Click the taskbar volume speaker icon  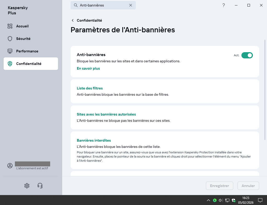pos(221,200)
